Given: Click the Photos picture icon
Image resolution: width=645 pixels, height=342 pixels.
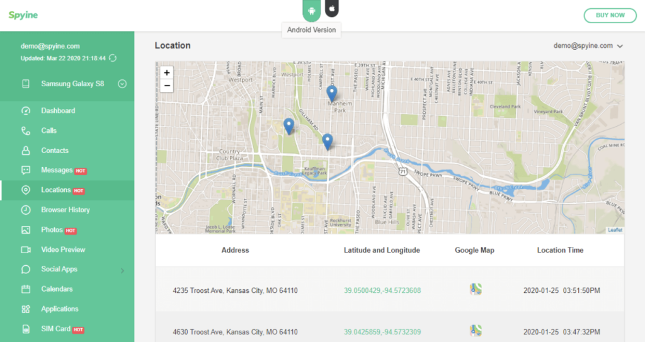Looking at the screenshot, I should coord(25,230).
